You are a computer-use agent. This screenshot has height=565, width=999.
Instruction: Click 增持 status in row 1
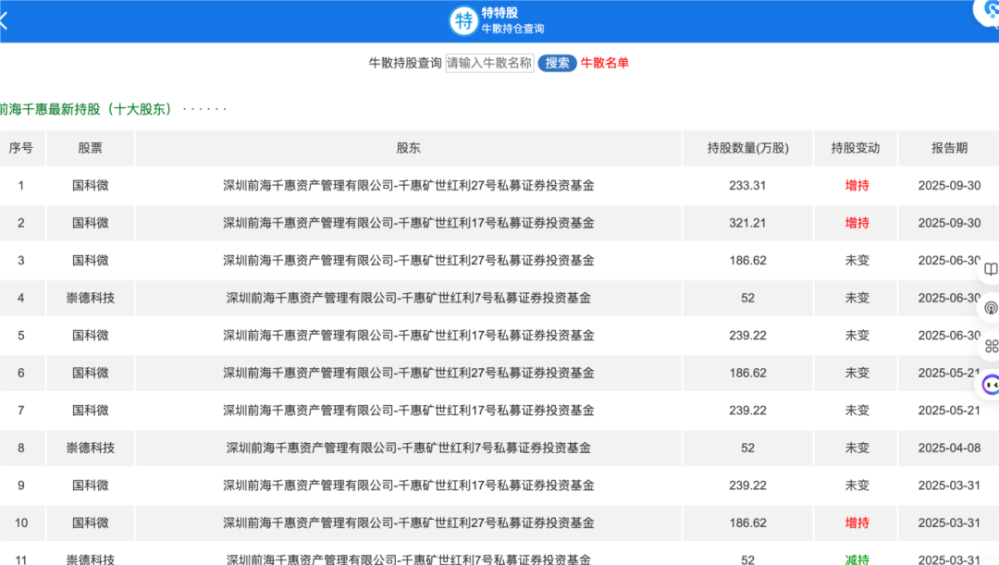pyautogui.click(x=857, y=185)
